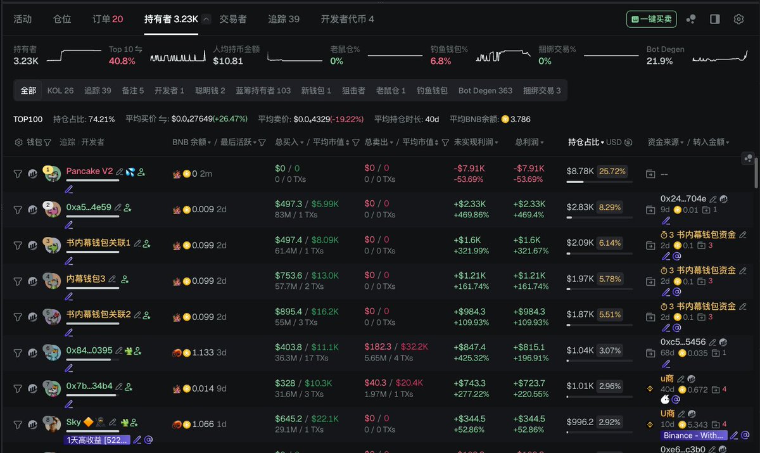Click purple note pen under Pancake V2
Screen dimensions: 760x453
pos(69,189)
